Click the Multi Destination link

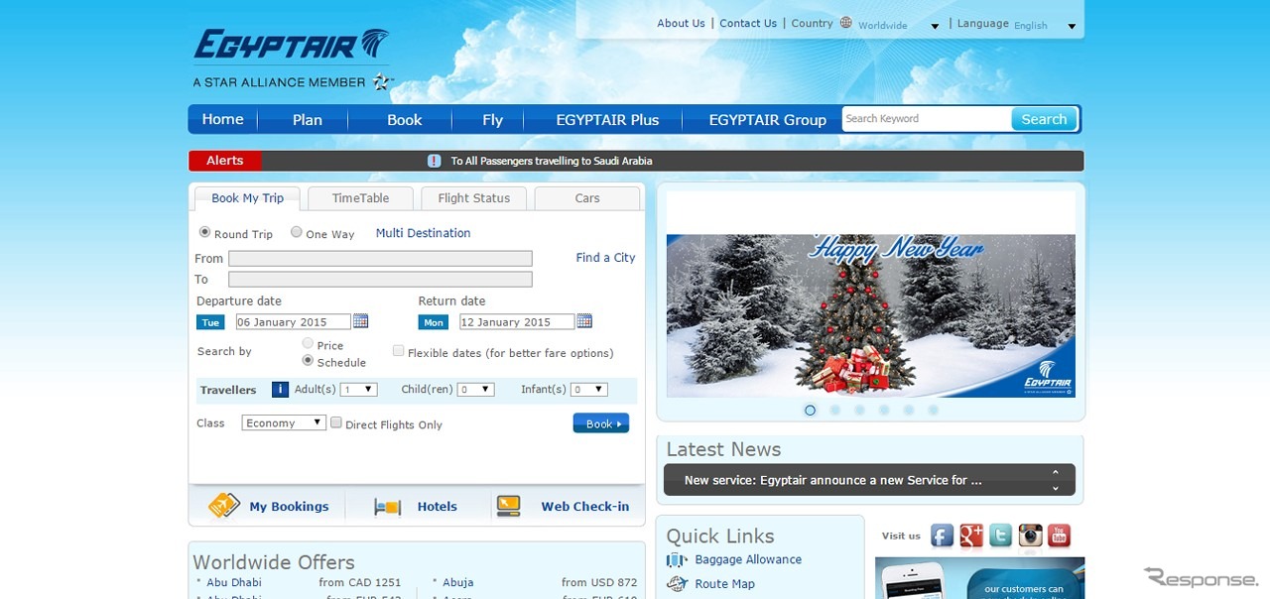pyautogui.click(x=424, y=233)
